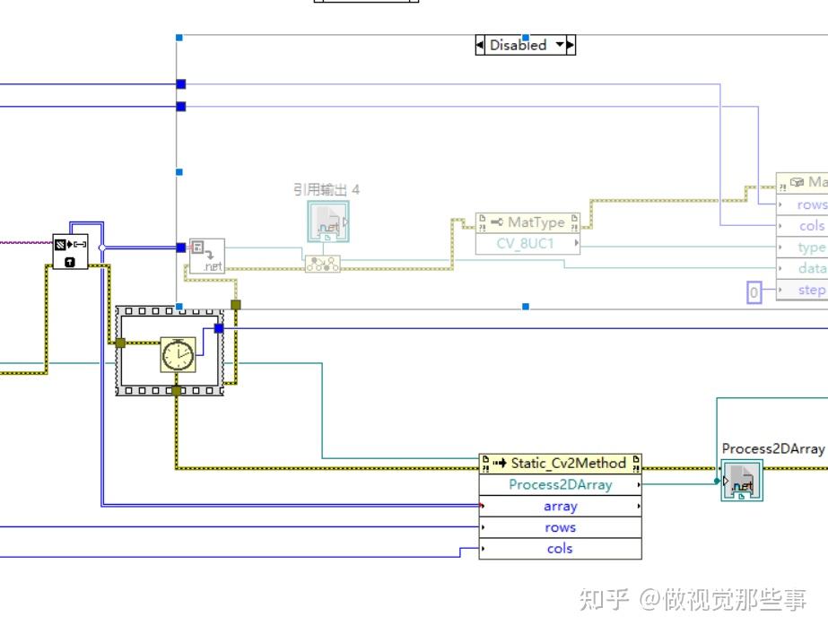Image resolution: width=828 pixels, height=634 pixels.
Task: Click the Process2DArray .NET node icon
Action: pos(742,482)
